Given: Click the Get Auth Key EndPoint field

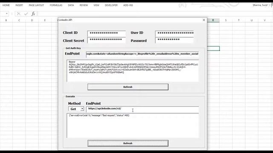Looking at the screenshot, I should tap(142, 54).
